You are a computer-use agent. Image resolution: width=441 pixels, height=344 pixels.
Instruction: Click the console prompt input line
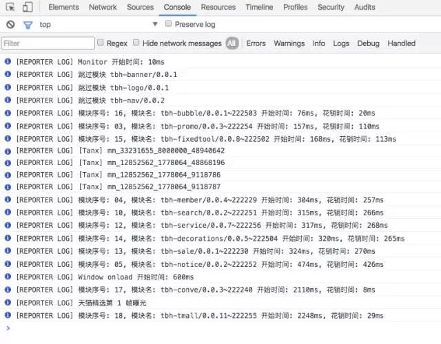coord(220,327)
